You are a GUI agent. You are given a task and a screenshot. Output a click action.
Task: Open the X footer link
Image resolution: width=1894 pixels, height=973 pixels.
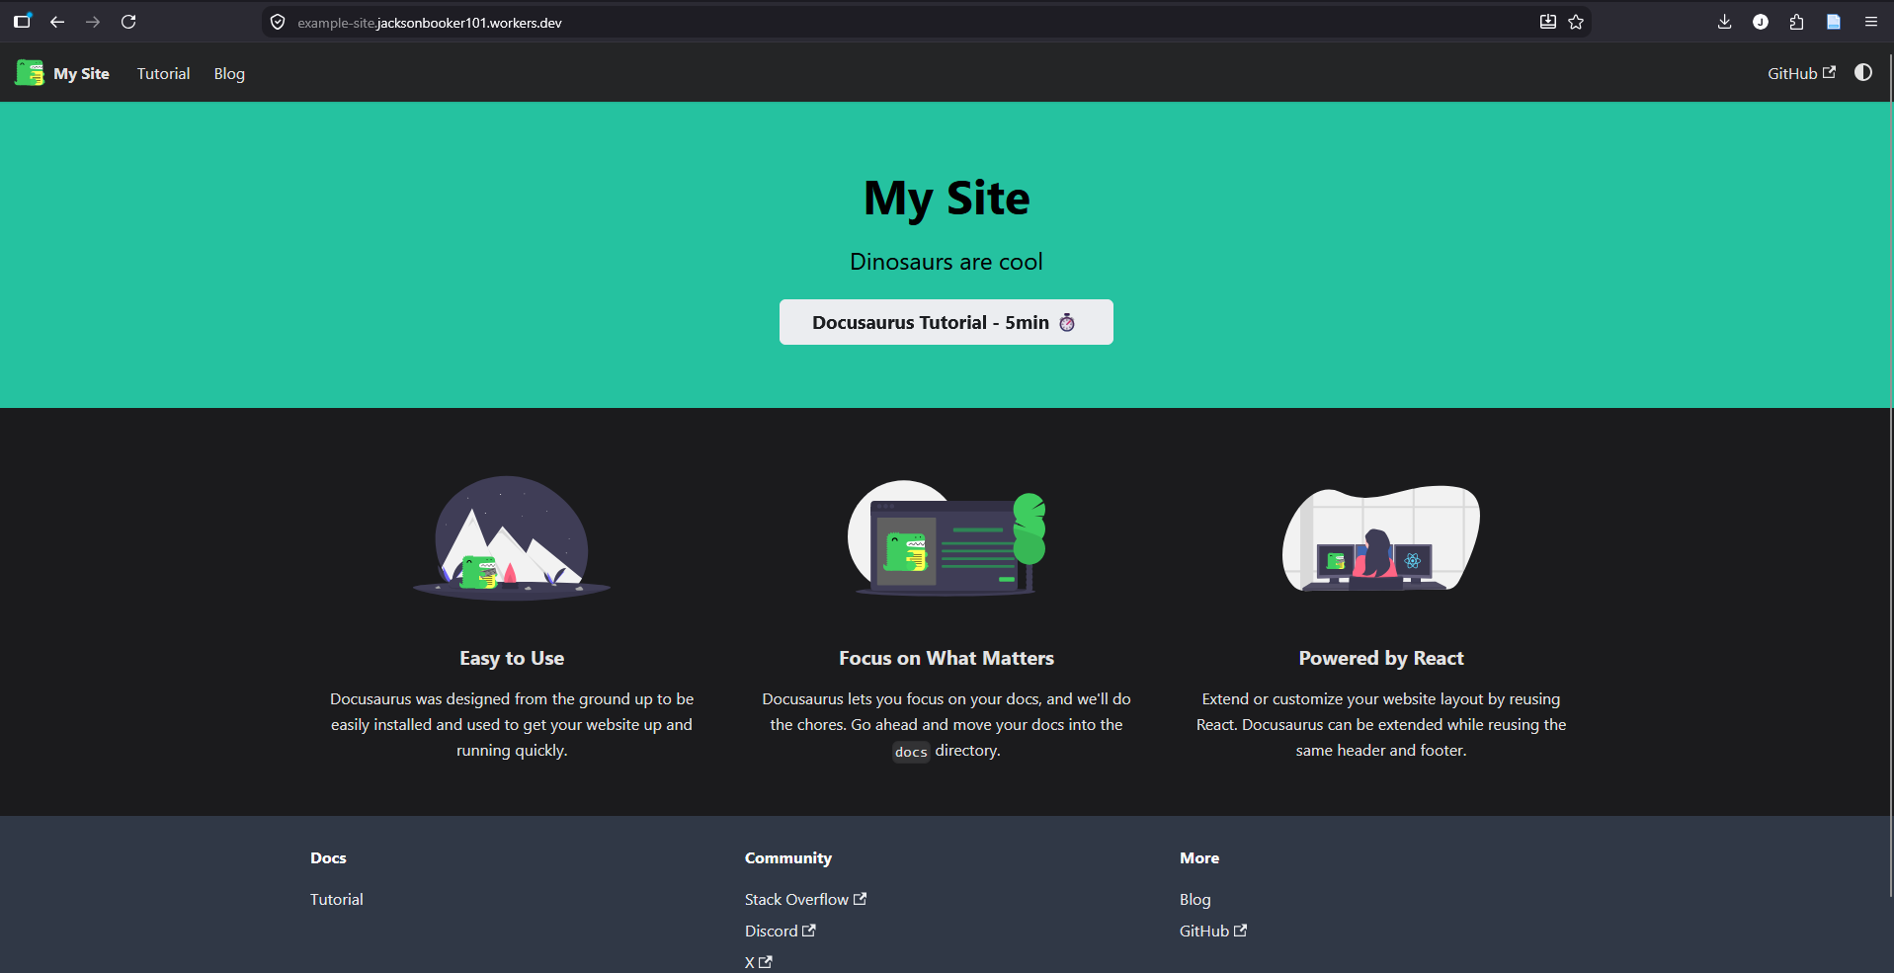(x=759, y=962)
